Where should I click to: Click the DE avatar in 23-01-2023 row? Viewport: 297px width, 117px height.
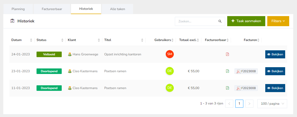point(170,71)
